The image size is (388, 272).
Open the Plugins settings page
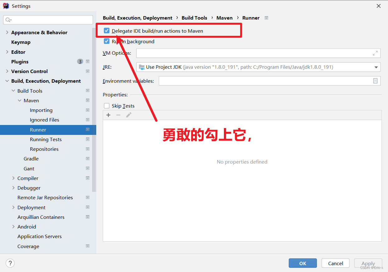tap(20, 62)
